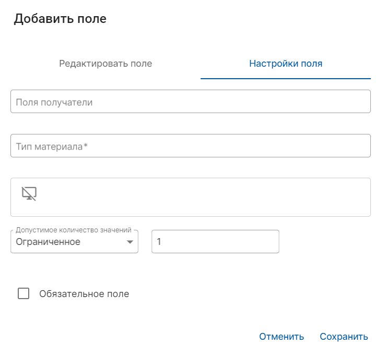386x358 pixels.
Task: Open the Допустимое количество значений dropdown
Action: pyautogui.click(x=74, y=242)
